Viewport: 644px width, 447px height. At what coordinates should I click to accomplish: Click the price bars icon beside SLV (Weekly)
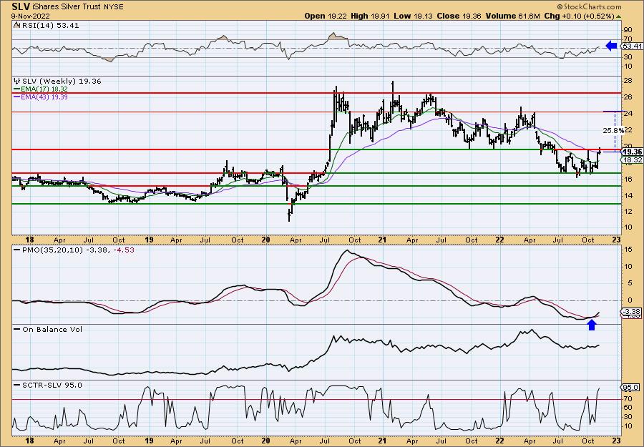pyautogui.click(x=17, y=81)
